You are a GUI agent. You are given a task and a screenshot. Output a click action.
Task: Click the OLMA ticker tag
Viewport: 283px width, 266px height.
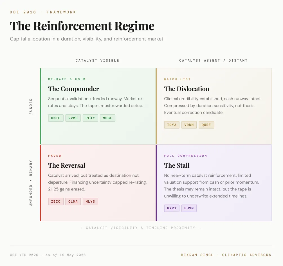(x=73, y=202)
